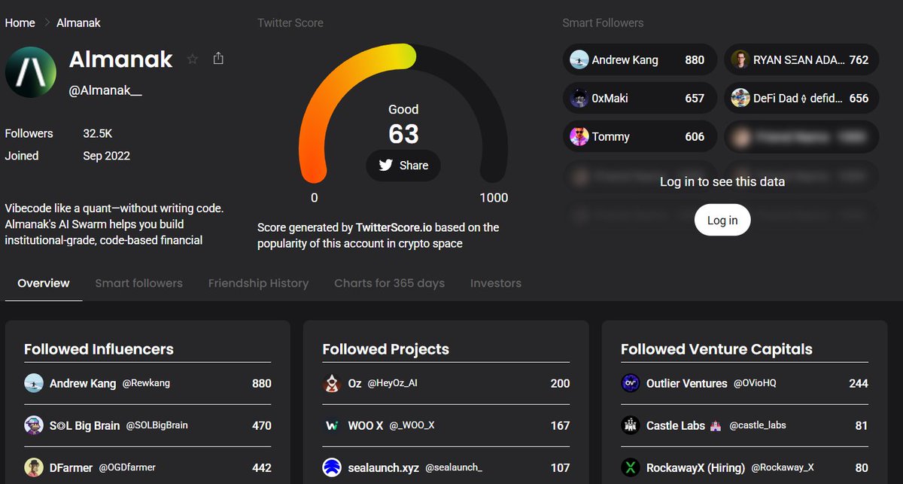903x484 pixels.
Task: Open the 0xMaki smart follower chip
Action: [x=640, y=98]
